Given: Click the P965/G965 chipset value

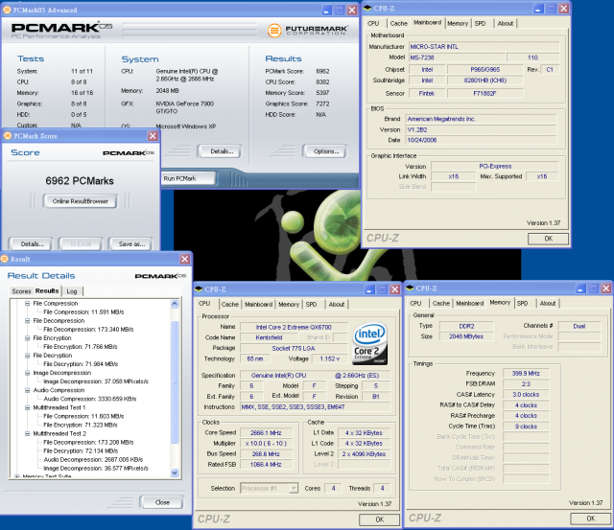Looking at the screenshot, I should 484,70.
